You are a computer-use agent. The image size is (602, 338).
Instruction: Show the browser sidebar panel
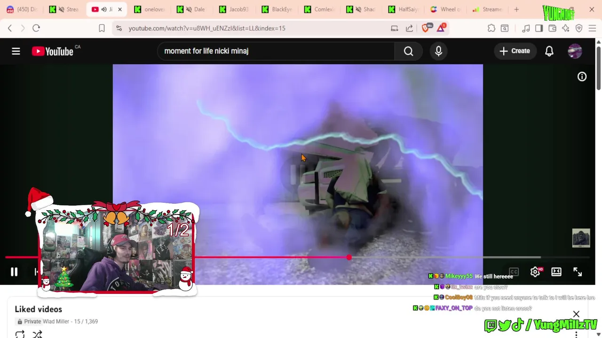click(539, 28)
